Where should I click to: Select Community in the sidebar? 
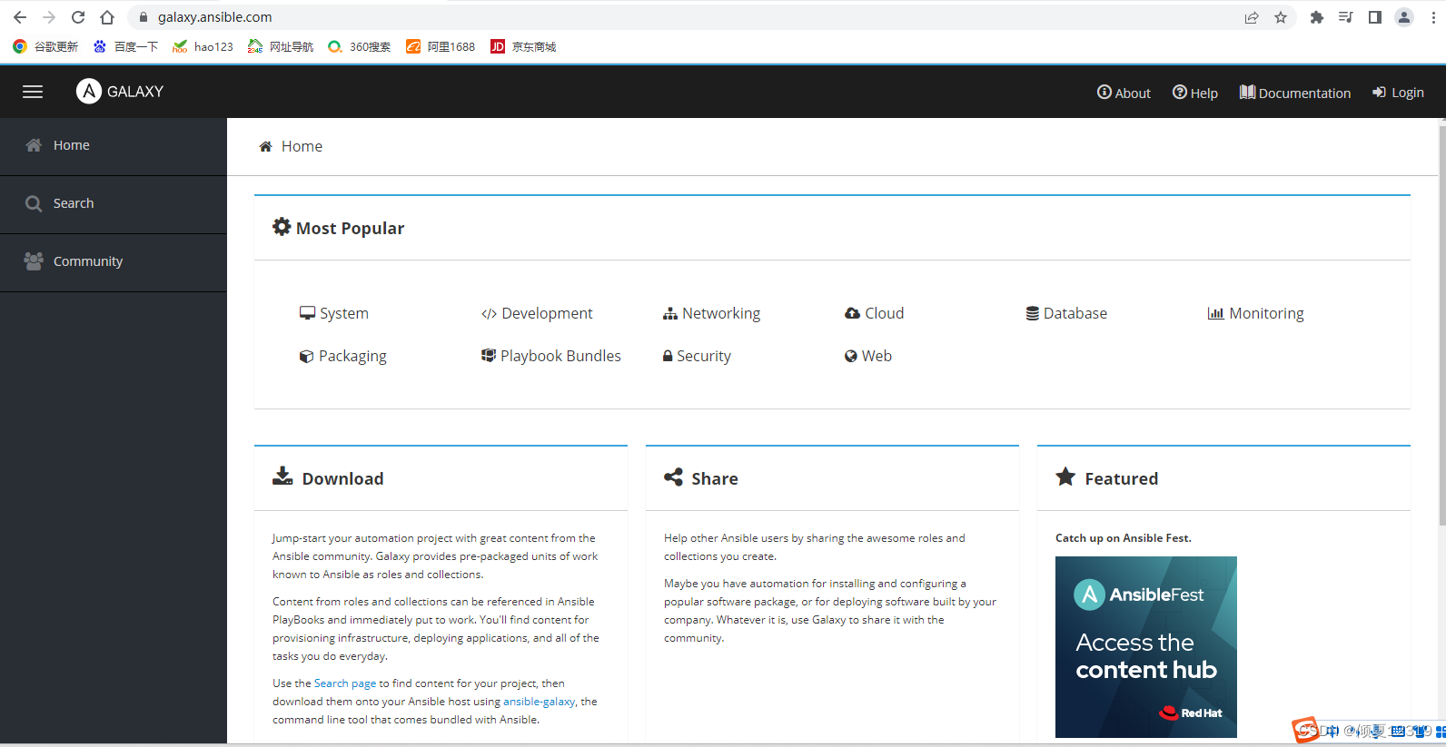click(114, 262)
